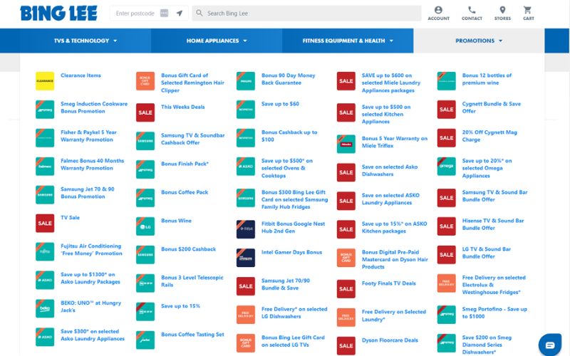Open the Clearance Items link
This screenshot has height=356, width=570.
click(81, 75)
